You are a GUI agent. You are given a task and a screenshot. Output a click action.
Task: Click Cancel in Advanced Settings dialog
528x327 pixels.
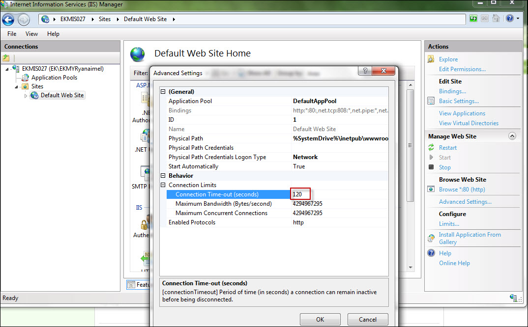tap(368, 319)
